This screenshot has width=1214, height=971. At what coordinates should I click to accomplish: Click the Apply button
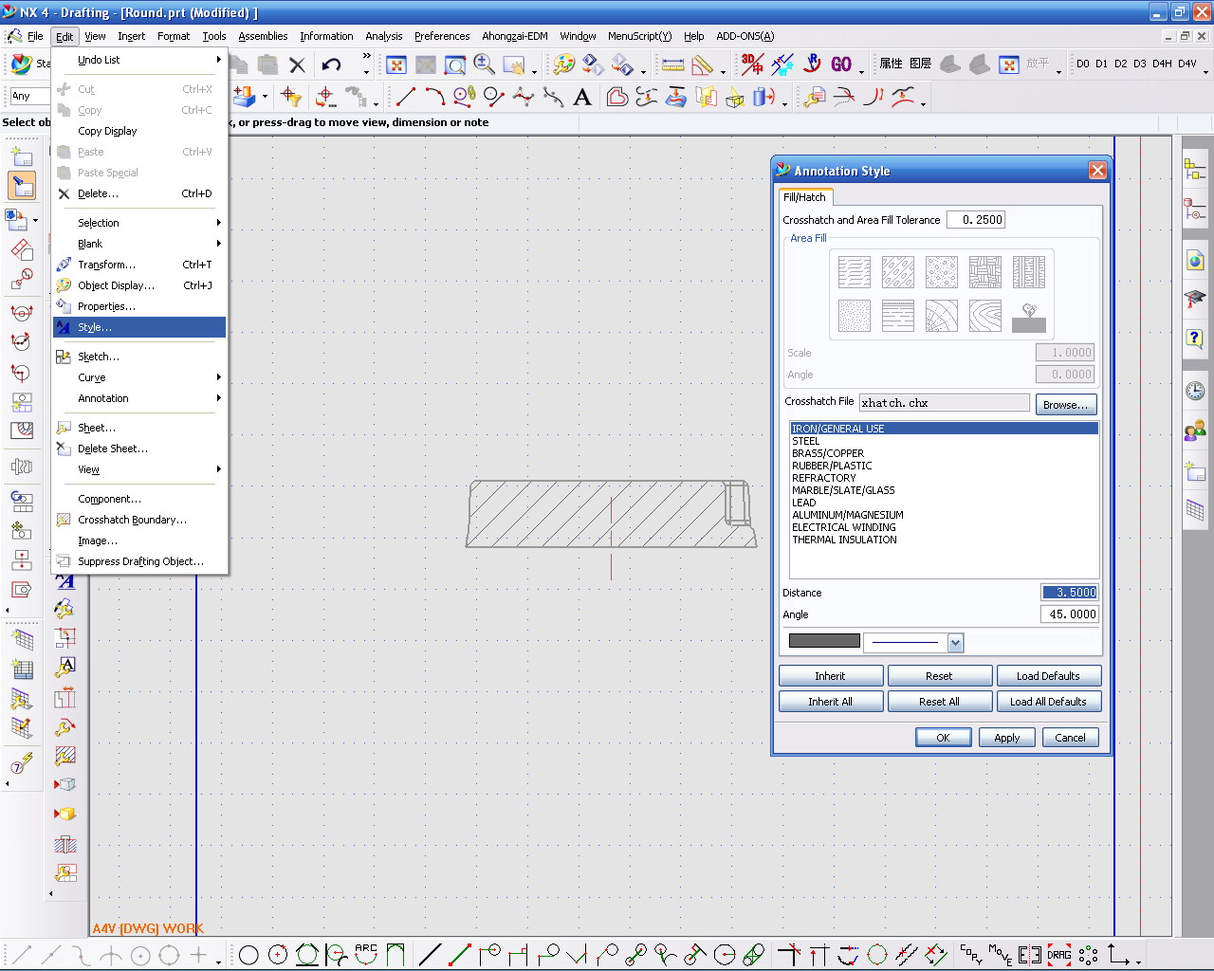pyautogui.click(x=1007, y=738)
